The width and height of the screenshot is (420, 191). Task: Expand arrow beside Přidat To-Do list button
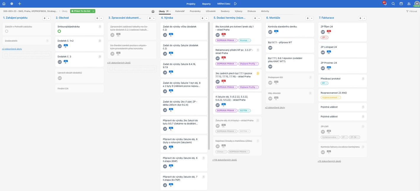click(93, 11)
